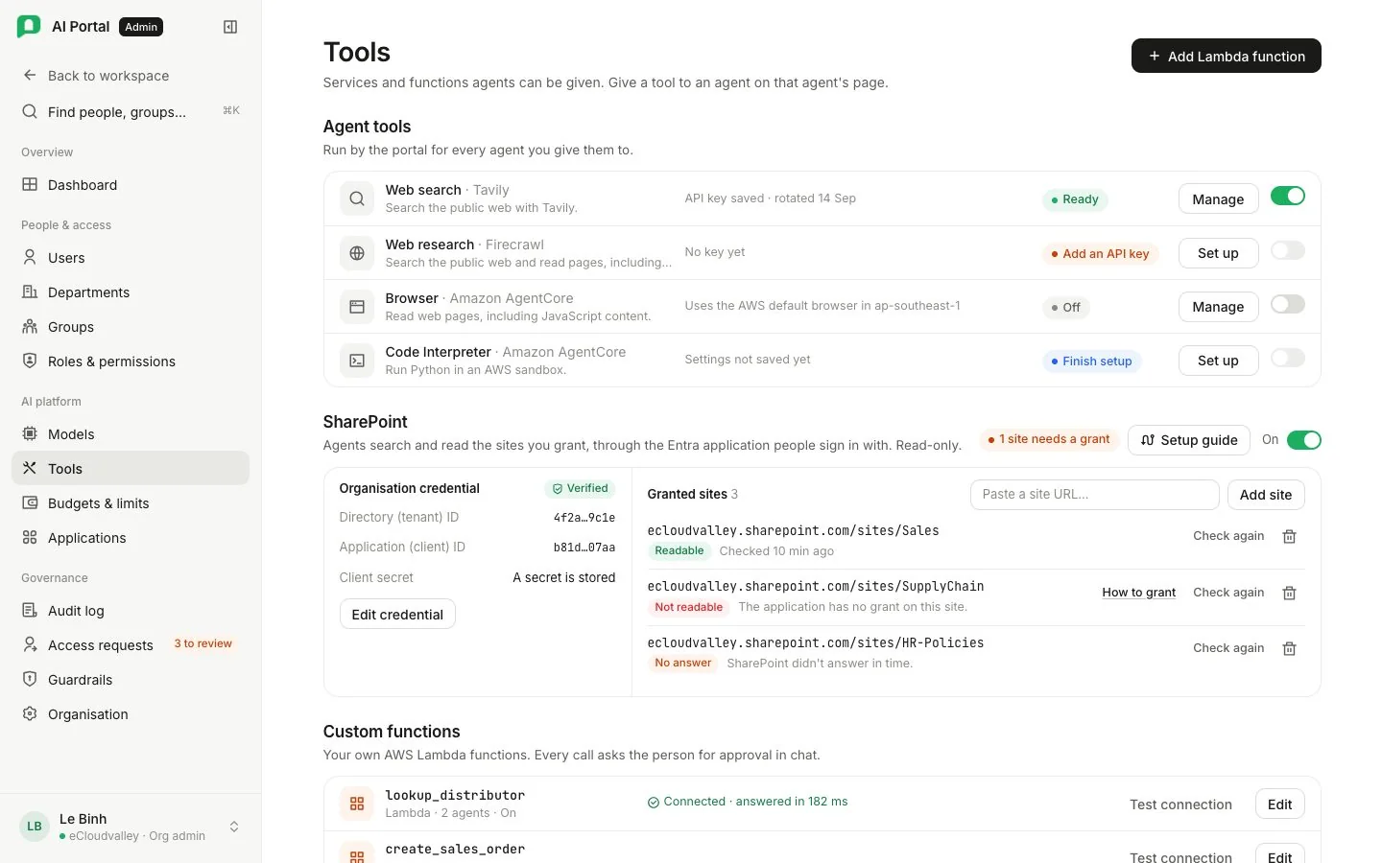The width and height of the screenshot is (1382, 863).
Task: Open Applications in the sidebar
Action: point(131,537)
